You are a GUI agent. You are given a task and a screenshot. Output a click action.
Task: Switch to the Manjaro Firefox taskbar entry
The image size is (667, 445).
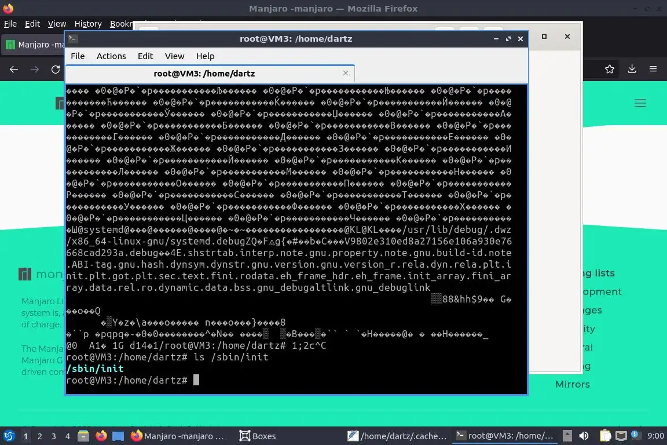(178, 436)
